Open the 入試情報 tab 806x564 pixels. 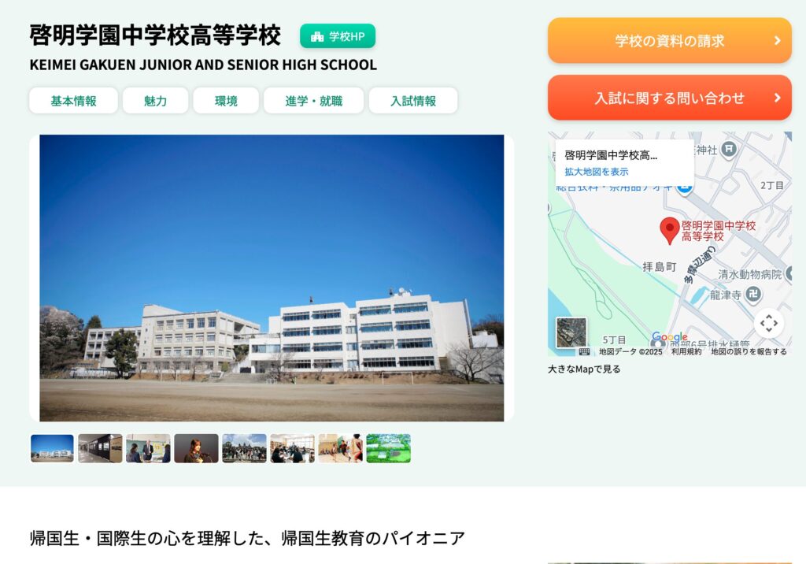(x=413, y=101)
